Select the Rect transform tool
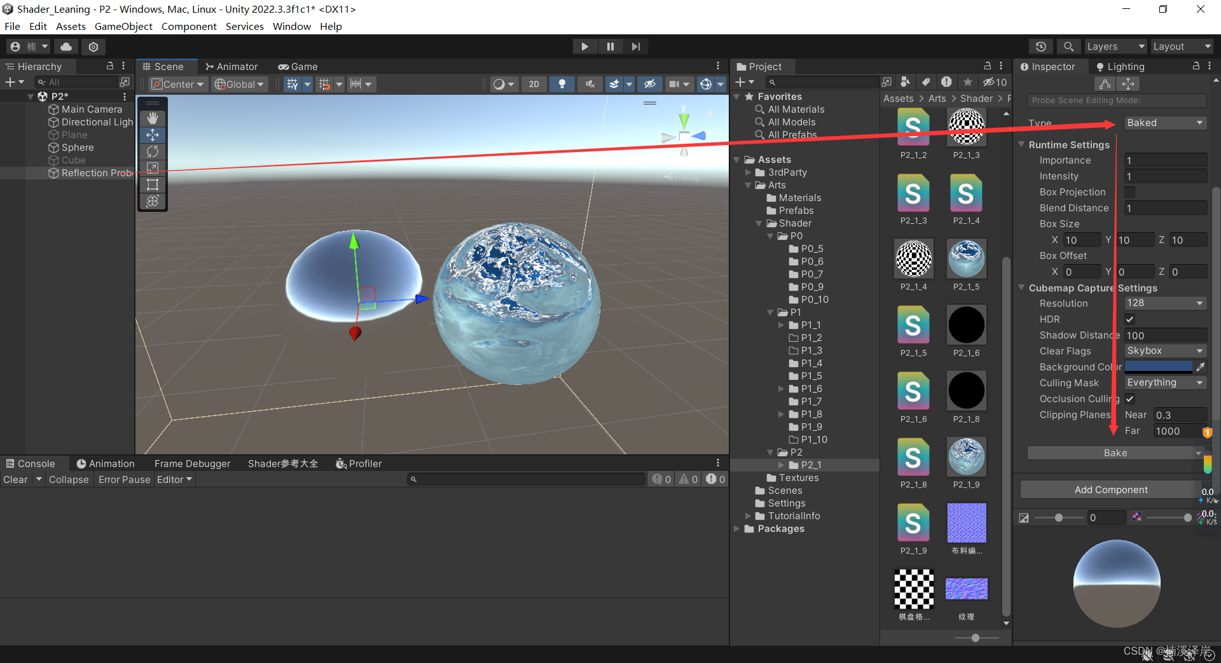 pos(152,185)
